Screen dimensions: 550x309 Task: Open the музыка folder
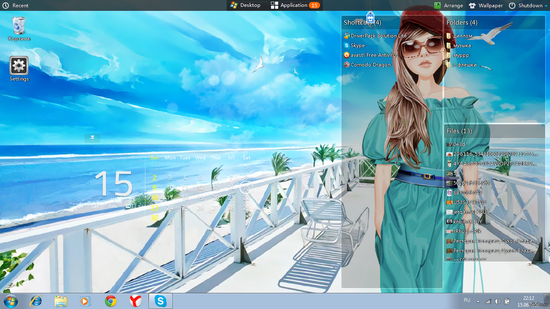[x=461, y=45]
